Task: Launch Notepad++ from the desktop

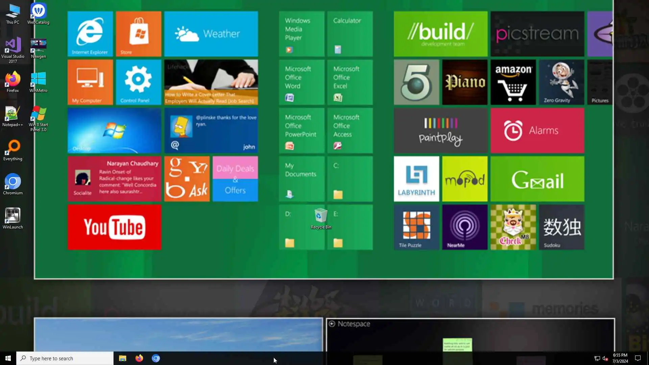Action: 13,114
